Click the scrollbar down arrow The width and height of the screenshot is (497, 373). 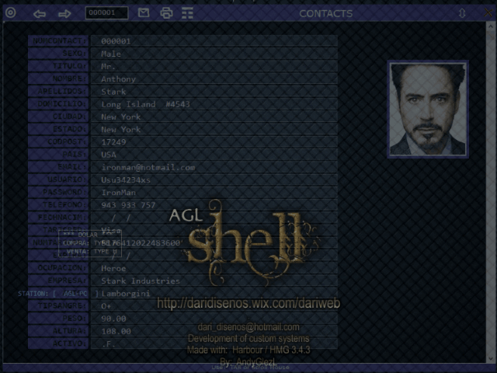tap(491, 358)
